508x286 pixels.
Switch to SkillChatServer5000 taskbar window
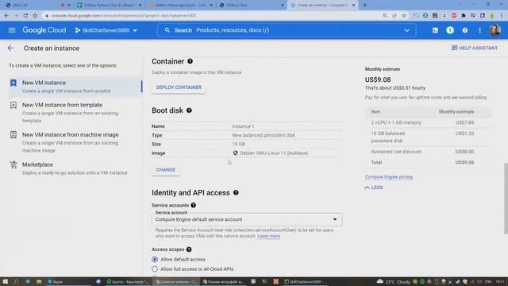306,281
